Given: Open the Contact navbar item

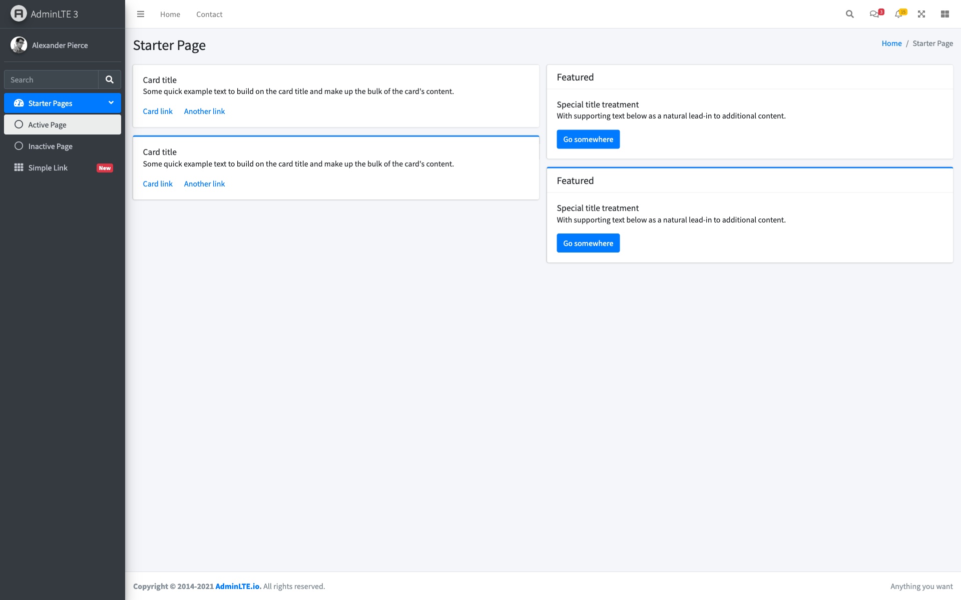Looking at the screenshot, I should pos(209,14).
